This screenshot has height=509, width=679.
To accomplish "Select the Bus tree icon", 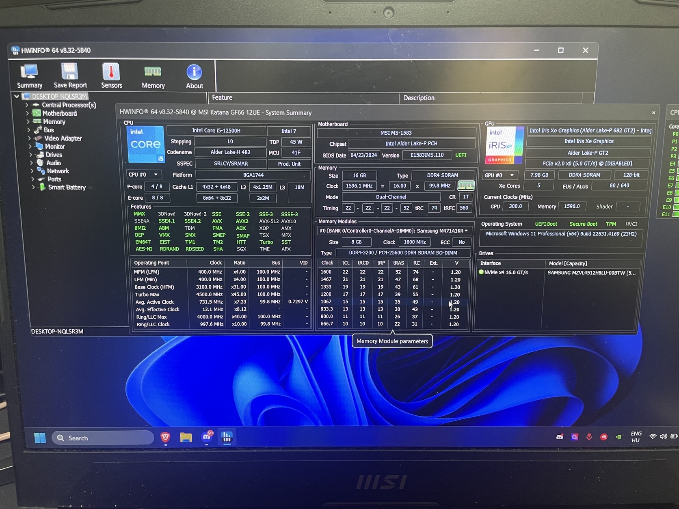I will tap(38, 130).
